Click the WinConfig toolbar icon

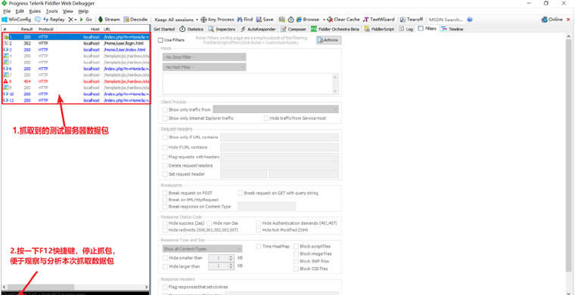pyautogui.click(x=5, y=20)
